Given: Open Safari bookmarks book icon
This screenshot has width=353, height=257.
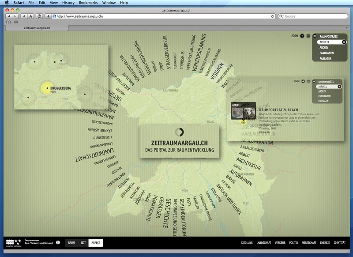Looking at the screenshot, I should pos(8,22).
